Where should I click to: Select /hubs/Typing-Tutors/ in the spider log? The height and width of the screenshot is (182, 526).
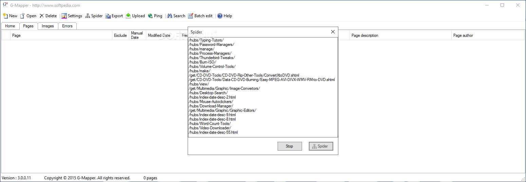click(x=206, y=40)
